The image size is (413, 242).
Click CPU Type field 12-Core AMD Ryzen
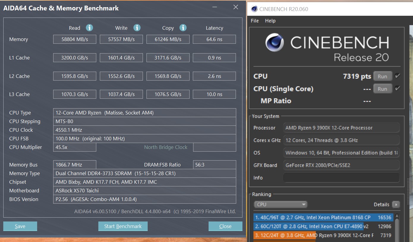click(145, 113)
